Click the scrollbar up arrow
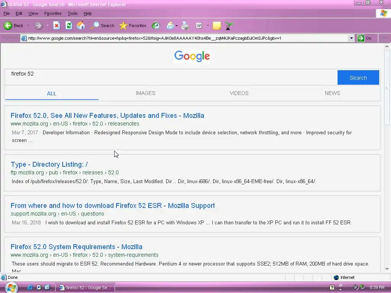The image size is (391, 293). (x=387, y=46)
